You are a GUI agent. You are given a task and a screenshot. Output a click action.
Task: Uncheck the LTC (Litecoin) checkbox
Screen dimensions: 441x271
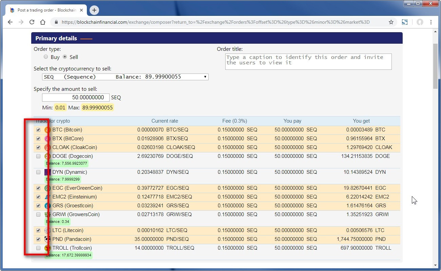click(x=38, y=230)
